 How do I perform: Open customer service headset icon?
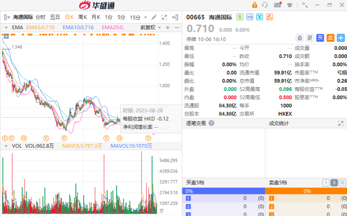pos(265,5)
